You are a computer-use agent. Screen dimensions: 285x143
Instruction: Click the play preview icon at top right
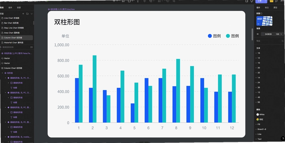click(x=276, y=1)
